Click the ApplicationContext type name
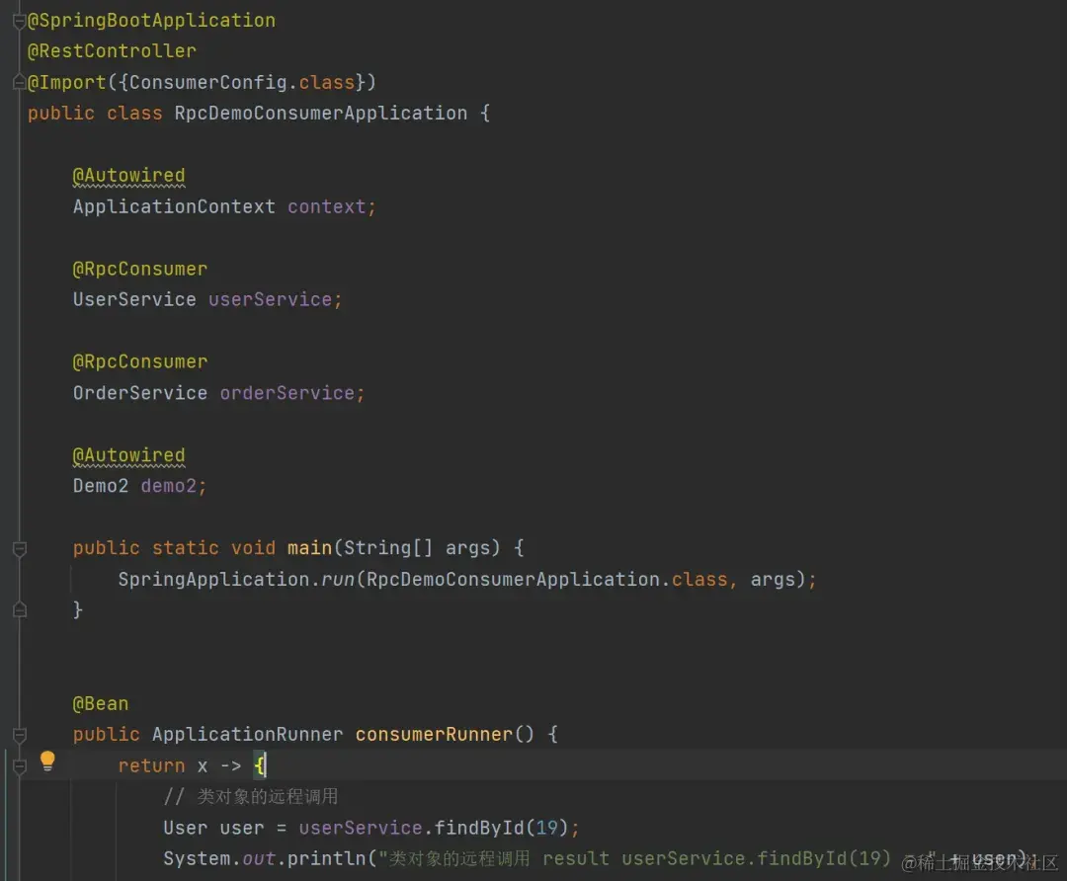Image resolution: width=1067 pixels, height=881 pixels. pyautogui.click(x=174, y=206)
